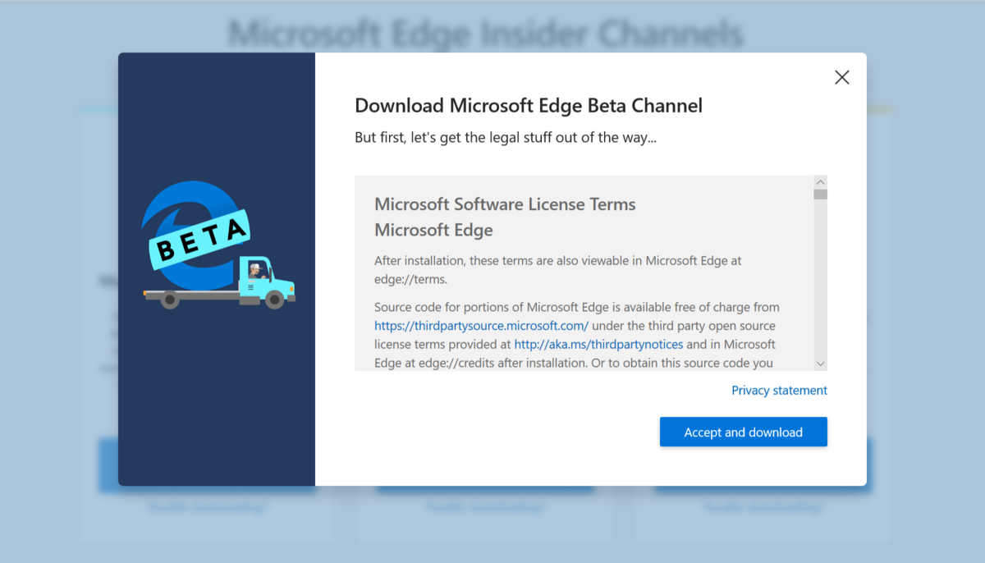Screen dimensions: 985x563
Task: Open the Privacy statement link
Action: [x=779, y=391]
